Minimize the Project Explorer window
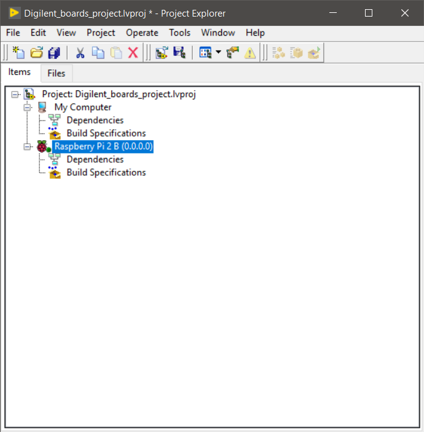 (x=333, y=13)
